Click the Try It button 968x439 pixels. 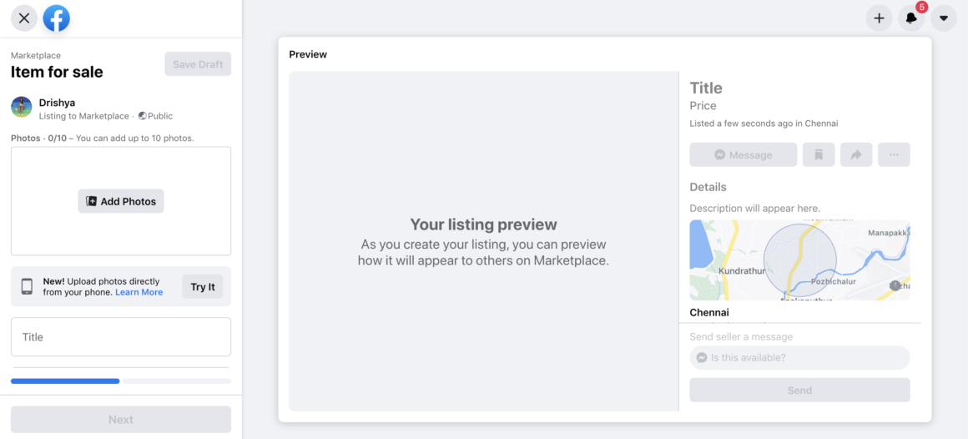click(202, 287)
